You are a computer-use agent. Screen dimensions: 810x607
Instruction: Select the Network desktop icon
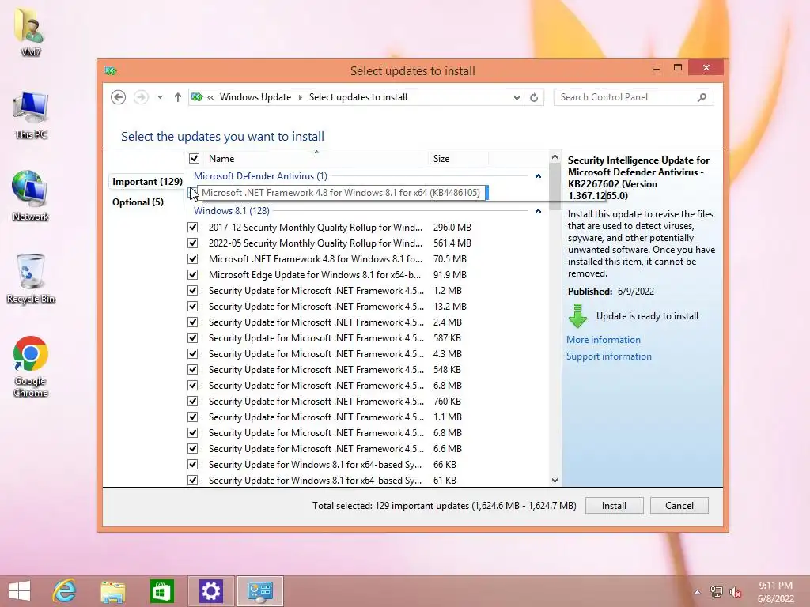click(x=31, y=196)
